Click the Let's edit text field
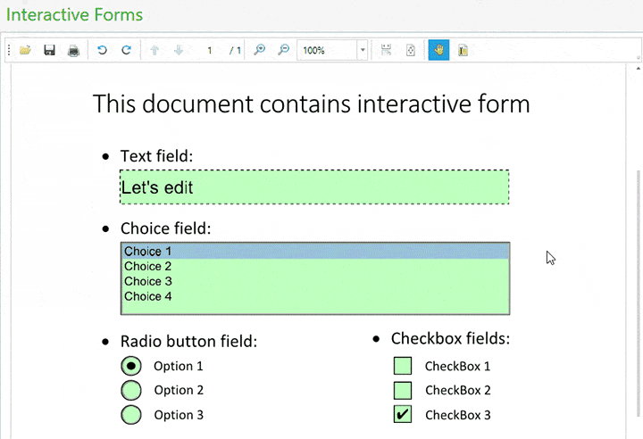Image resolution: width=643 pixels, height=439 pixels. pyautogui.click(x=314, y=186)
